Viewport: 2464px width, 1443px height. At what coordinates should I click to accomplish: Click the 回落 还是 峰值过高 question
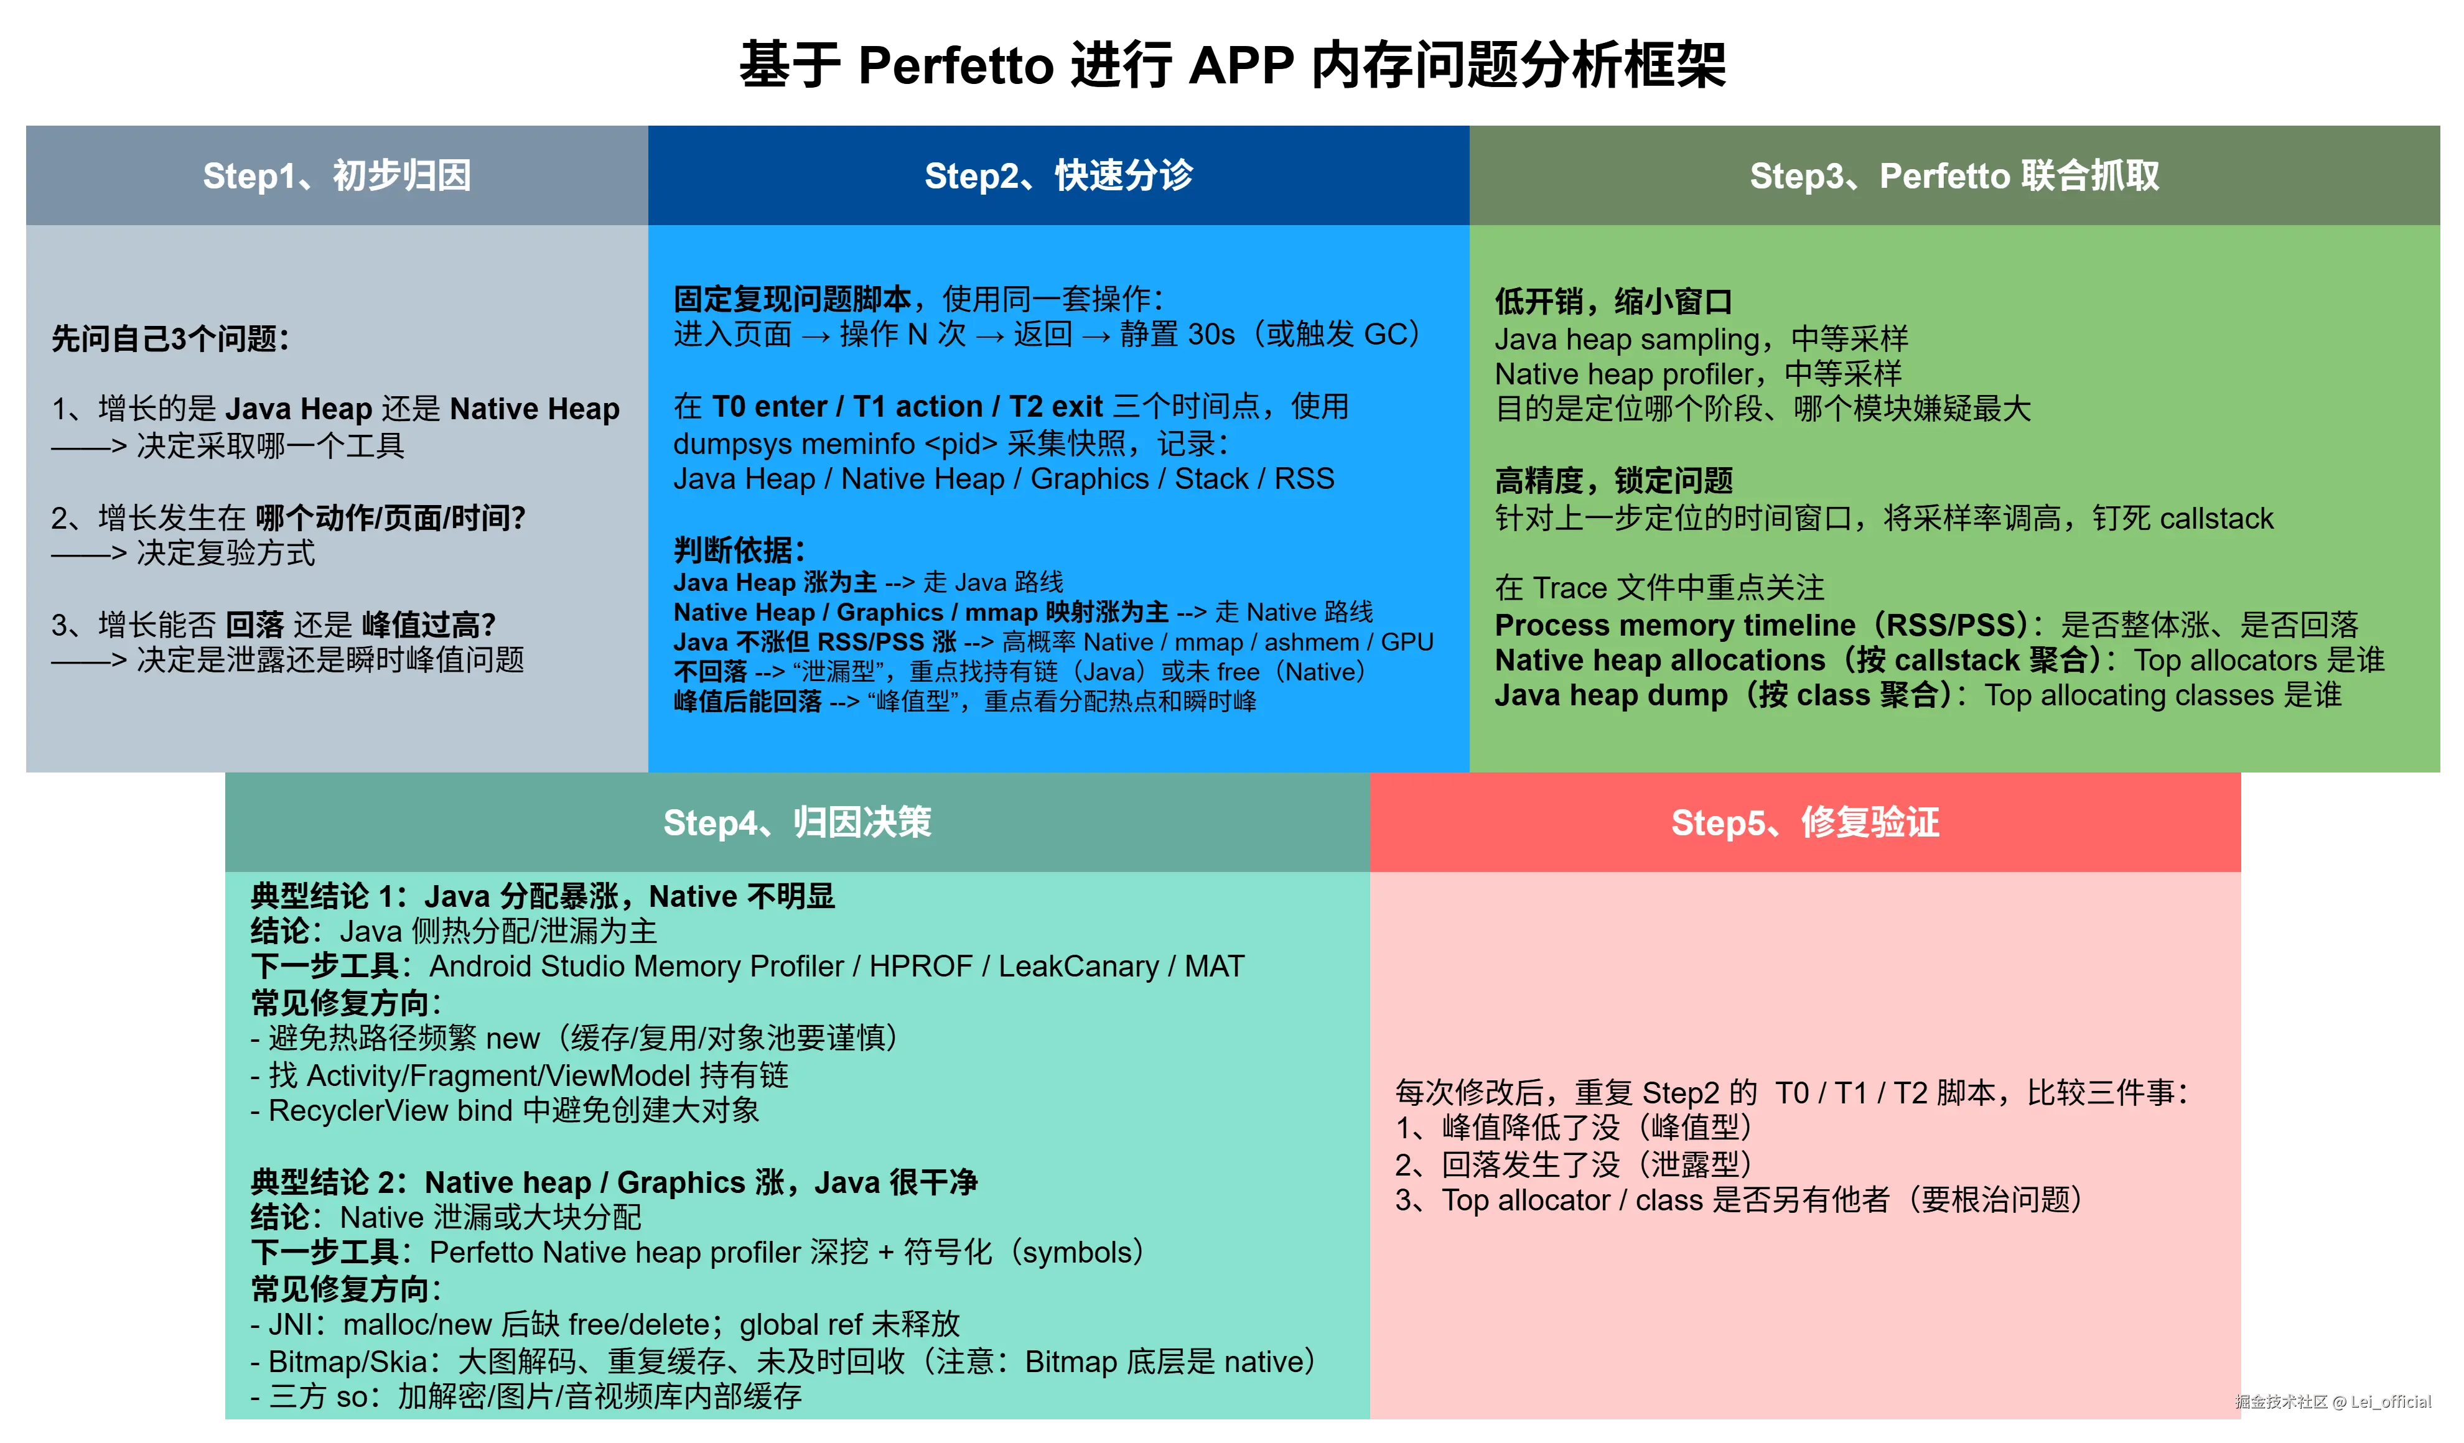pos(274,624)
